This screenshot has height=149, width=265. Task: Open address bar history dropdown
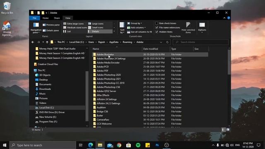pyautogui.click(x=161, y=42)
